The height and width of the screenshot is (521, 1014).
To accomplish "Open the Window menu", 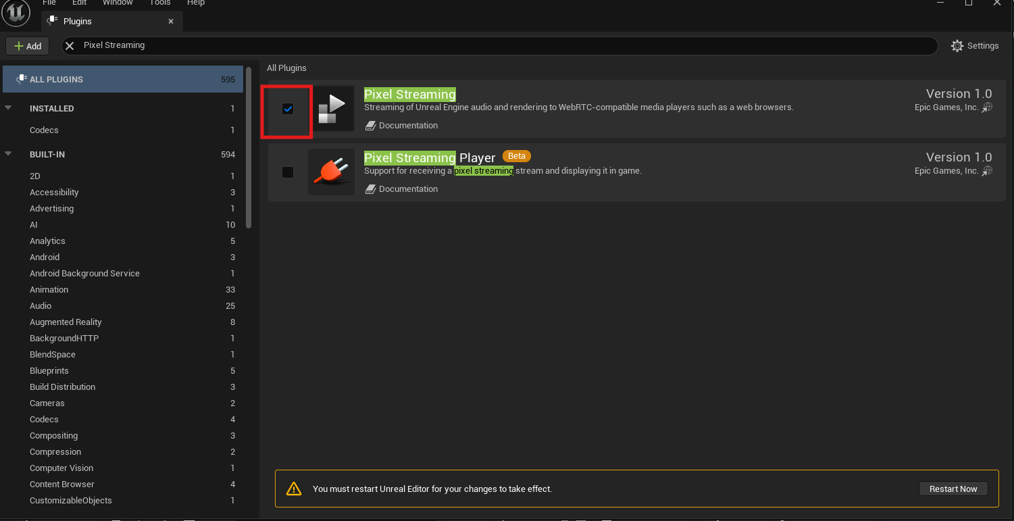I will pyautogui.click(x=118, y=3).
